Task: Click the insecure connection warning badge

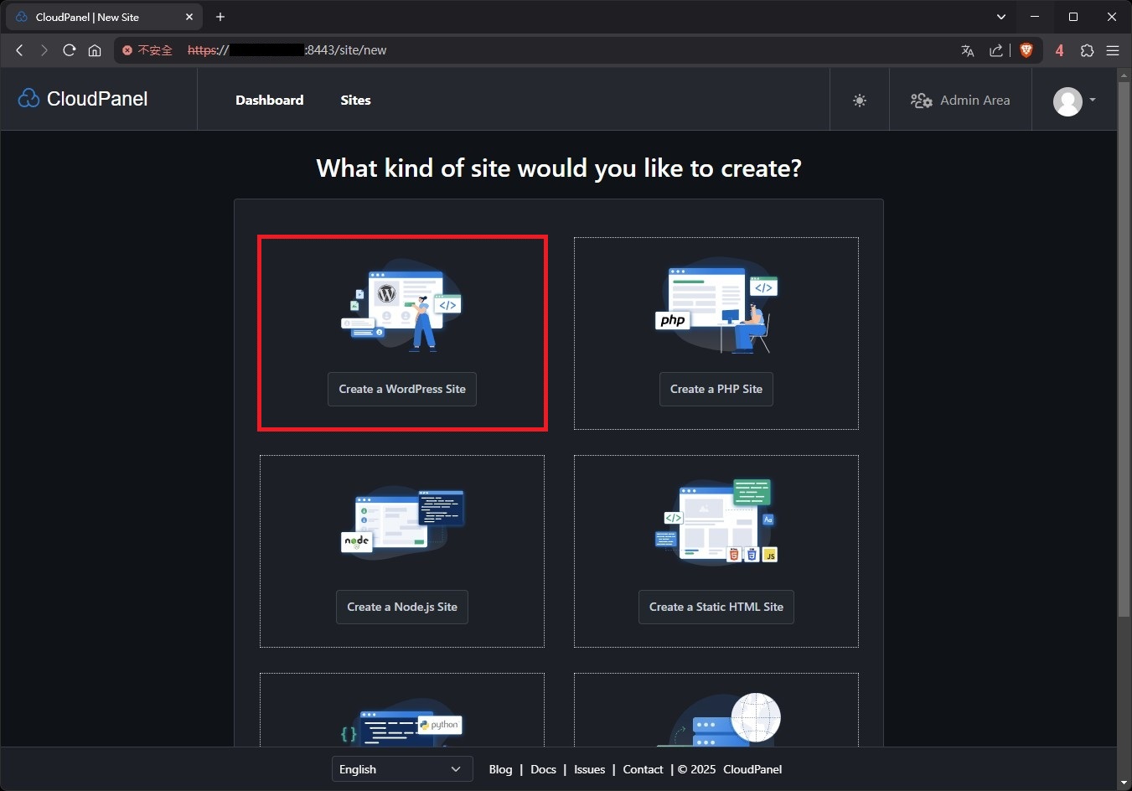Action: pos(147,50)
